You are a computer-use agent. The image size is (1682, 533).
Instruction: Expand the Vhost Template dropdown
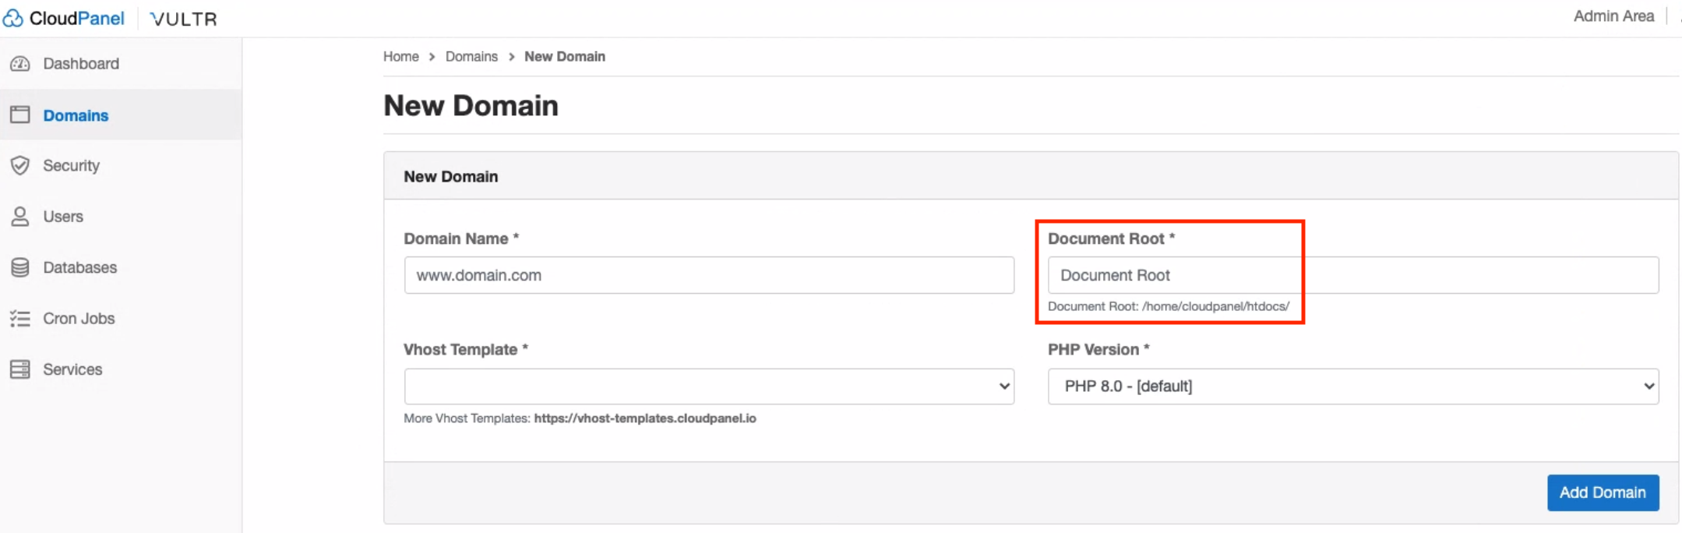pos(708,387)
